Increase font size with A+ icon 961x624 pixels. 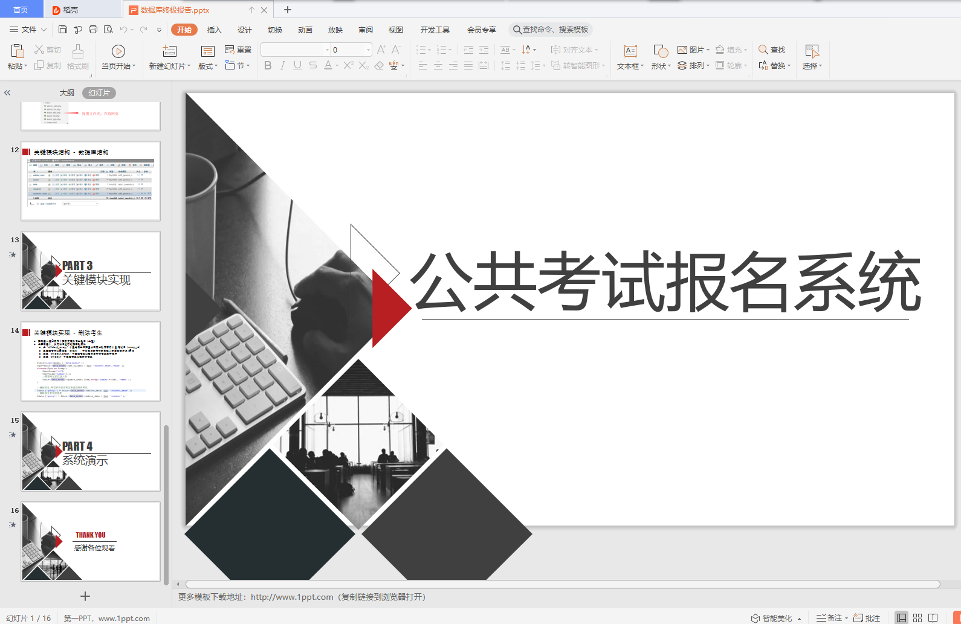tap(381, 50)
